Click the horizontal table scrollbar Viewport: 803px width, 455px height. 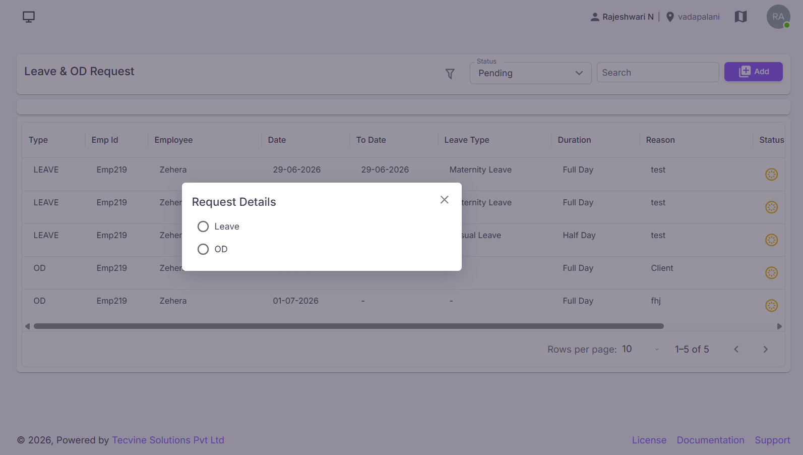349,326
